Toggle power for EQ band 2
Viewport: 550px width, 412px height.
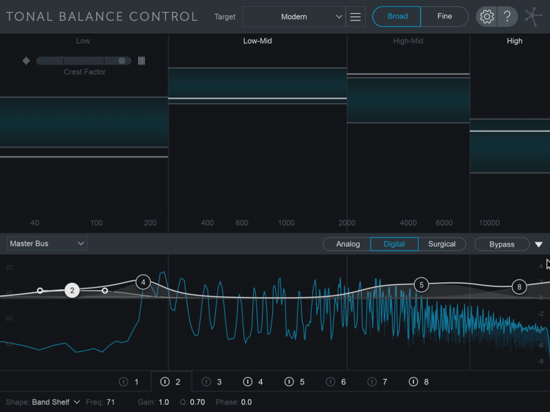tap(165, 382)
